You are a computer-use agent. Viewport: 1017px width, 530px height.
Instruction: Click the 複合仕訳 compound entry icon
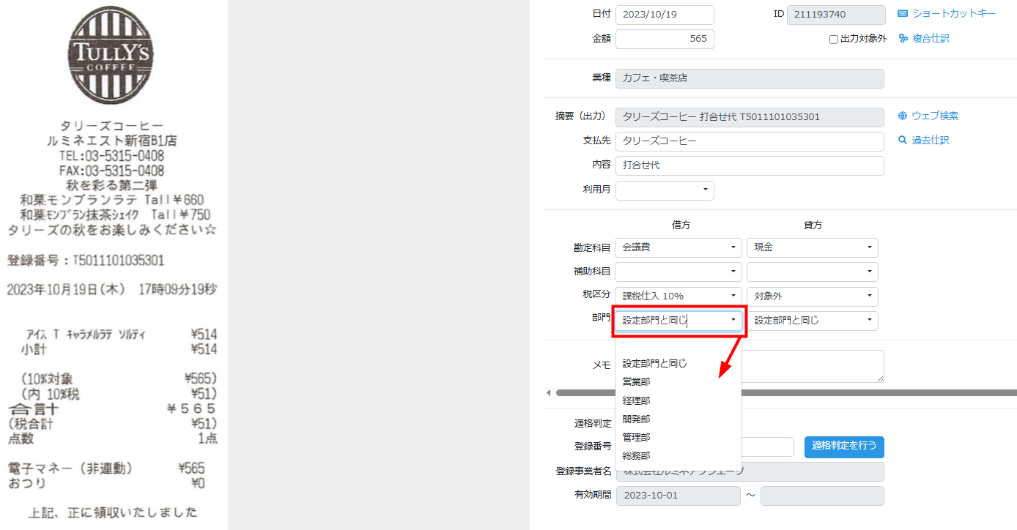point(903,39)
